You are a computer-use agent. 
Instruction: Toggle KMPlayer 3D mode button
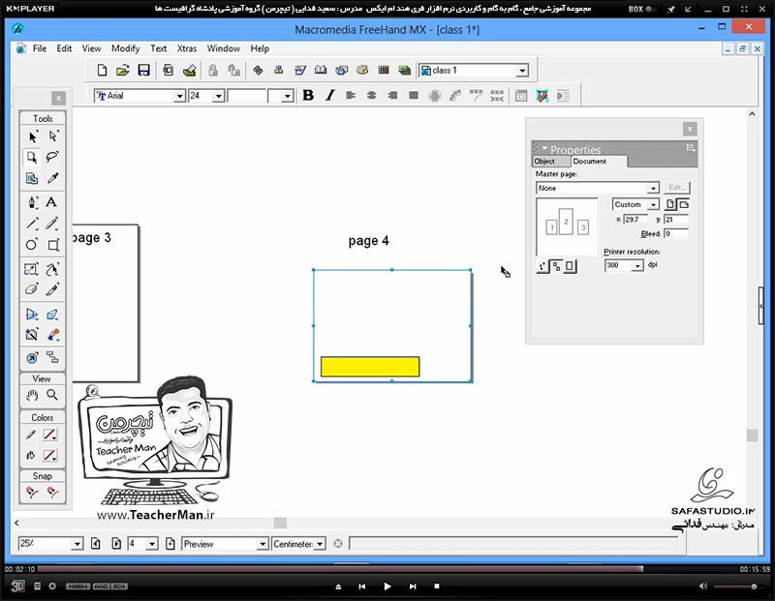tap(17, 586)
